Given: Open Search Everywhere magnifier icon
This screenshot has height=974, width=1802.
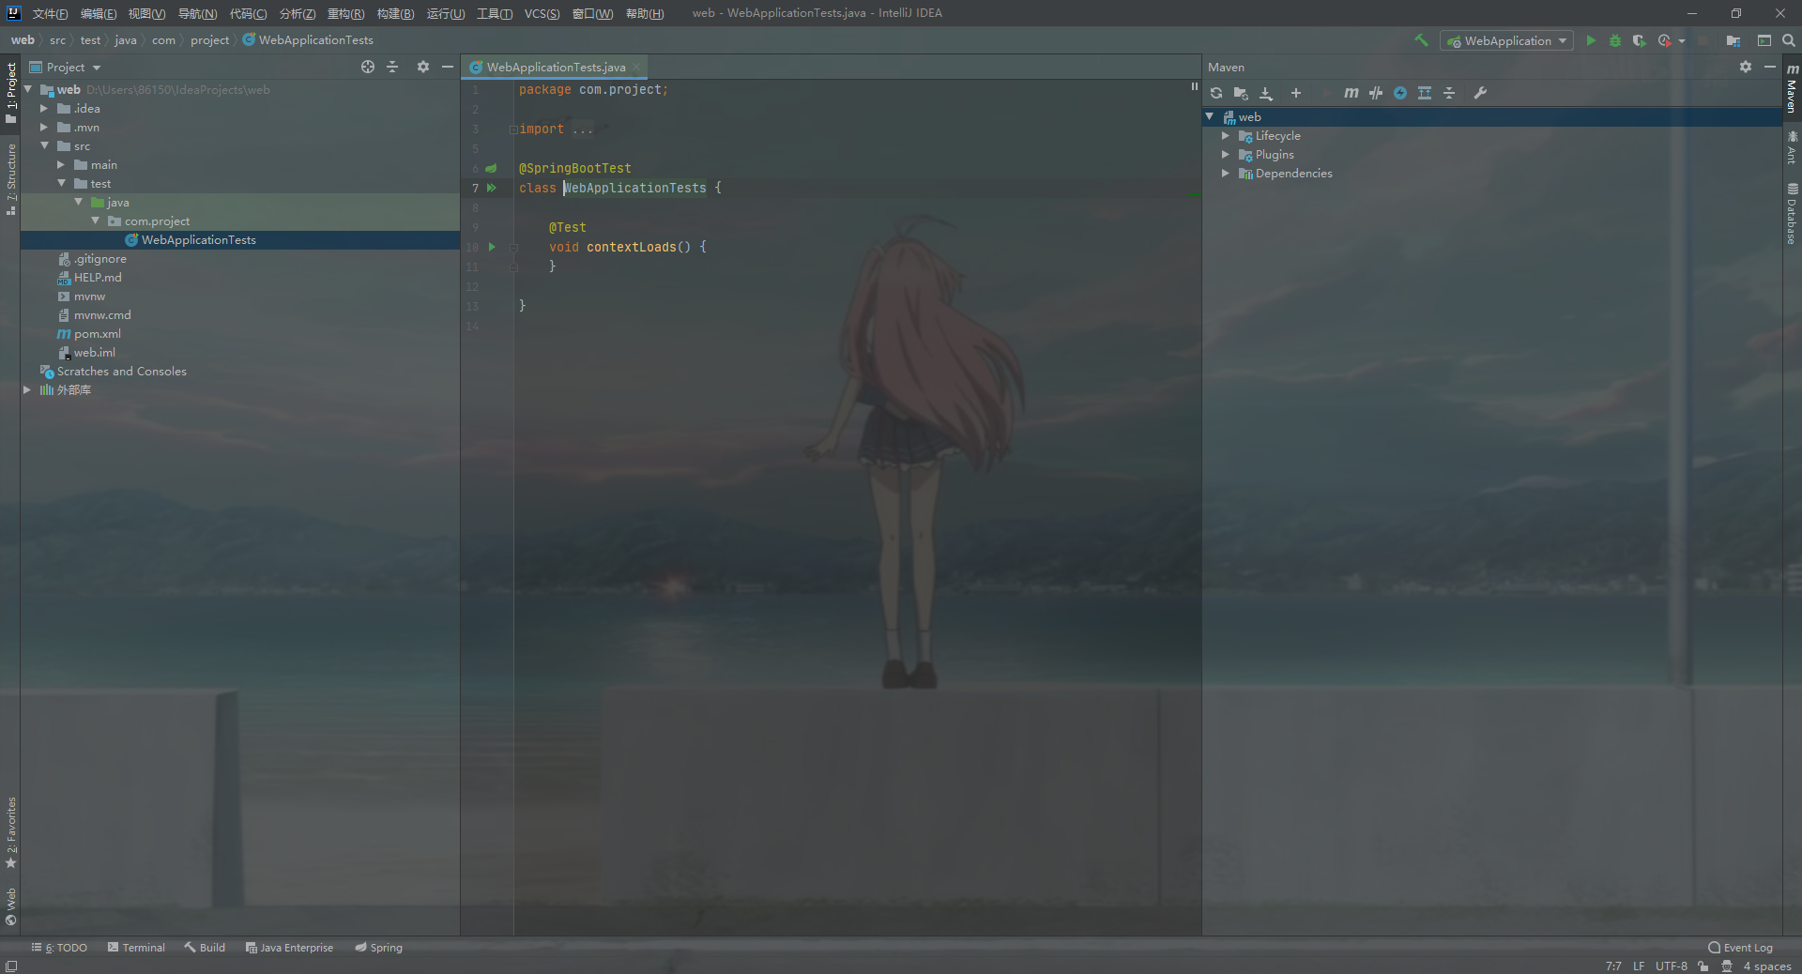Looking at the screenshot, I should 1789,40.
